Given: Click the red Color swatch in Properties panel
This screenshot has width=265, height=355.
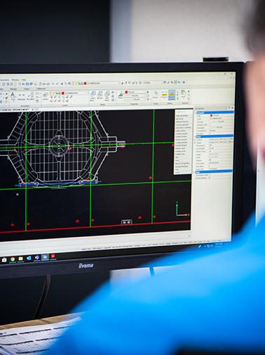Looking at the screenshot, I should [211, 115].
